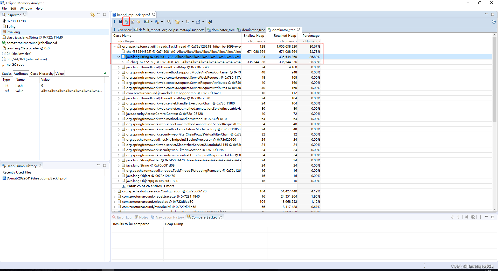The width and height of the screenshot is (498, 271).
Task: Close the active dominator_tree tab
Action: (299, 30)
